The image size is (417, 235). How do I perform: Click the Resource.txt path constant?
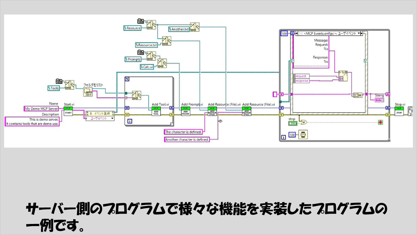click(146, 45)
